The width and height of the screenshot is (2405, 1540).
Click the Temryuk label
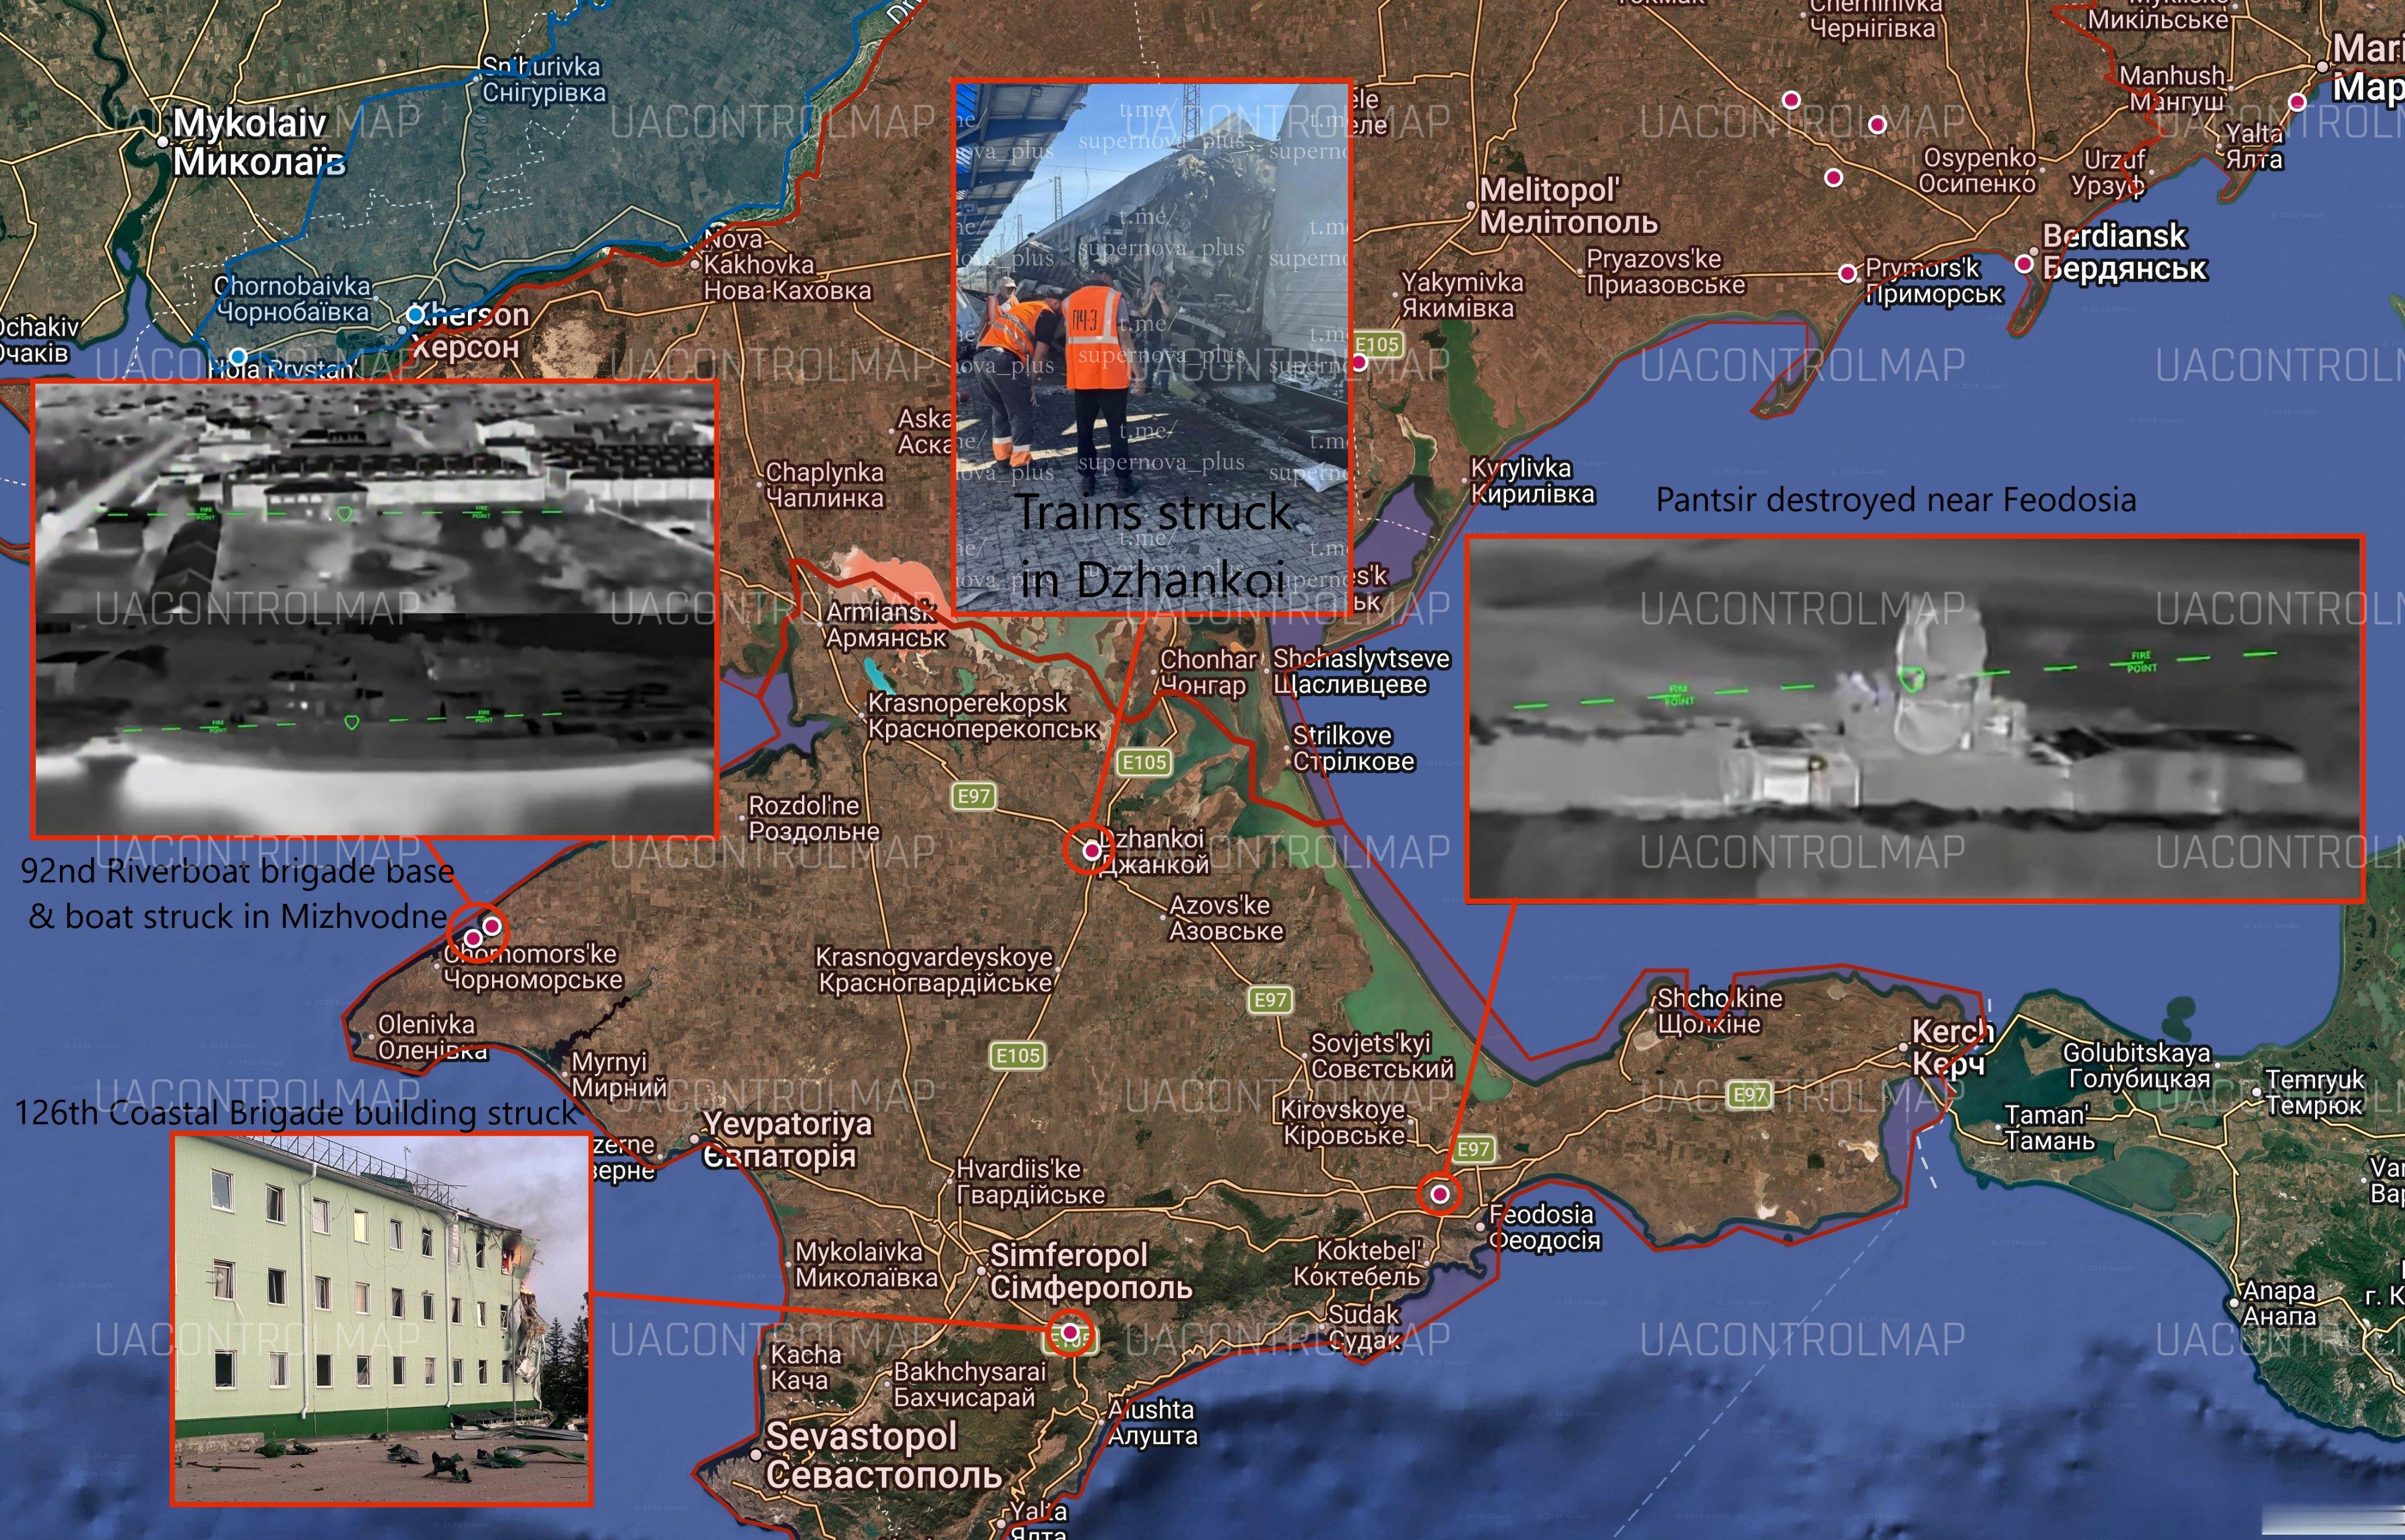click(2315, 1092)
